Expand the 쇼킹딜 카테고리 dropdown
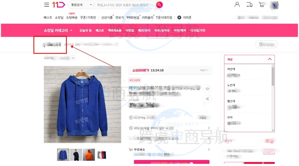Screen dimensions: 299x166 58,30
